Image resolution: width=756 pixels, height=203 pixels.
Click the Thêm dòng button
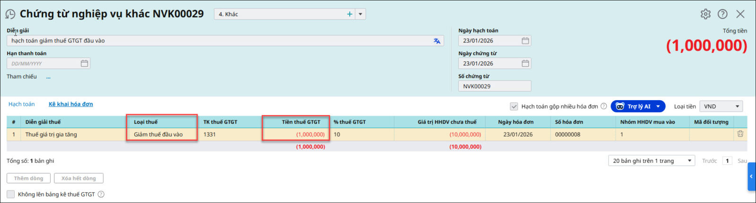click(x=28, y=178)
